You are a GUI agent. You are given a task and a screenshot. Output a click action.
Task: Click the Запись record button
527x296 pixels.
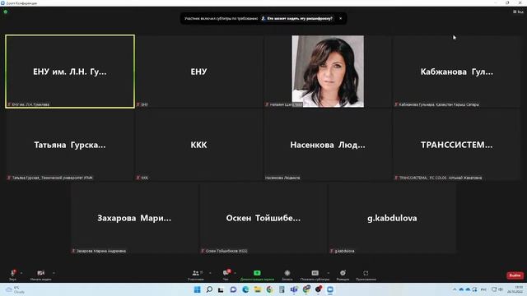pos(287,275)
